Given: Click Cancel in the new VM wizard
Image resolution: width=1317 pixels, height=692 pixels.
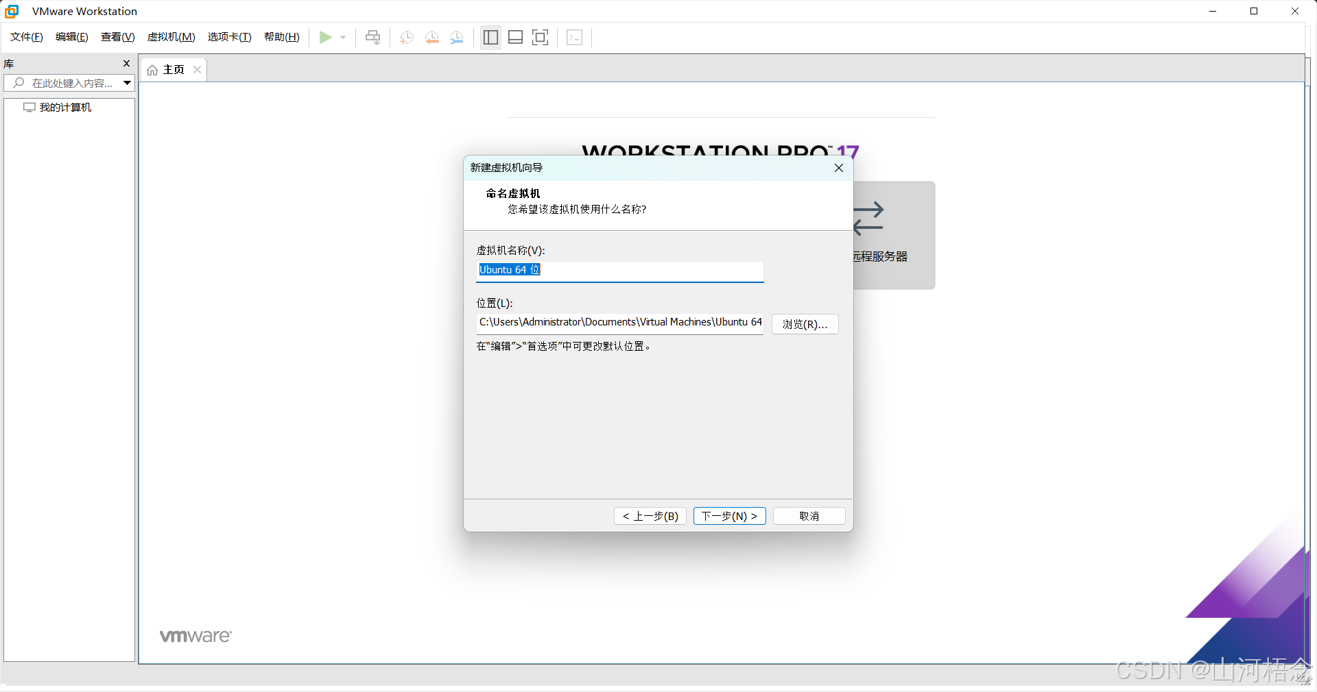Looking at the screenshot, I should (809, 516).
